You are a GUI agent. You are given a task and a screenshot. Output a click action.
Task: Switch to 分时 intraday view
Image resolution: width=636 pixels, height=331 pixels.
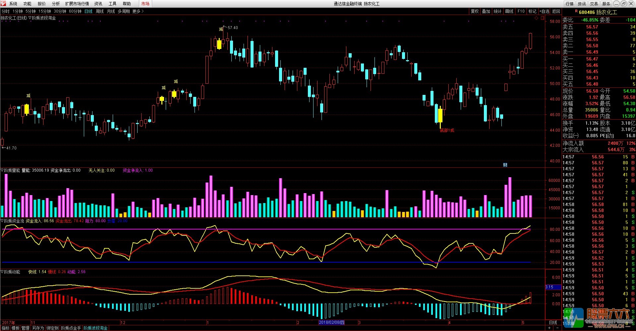6,11
